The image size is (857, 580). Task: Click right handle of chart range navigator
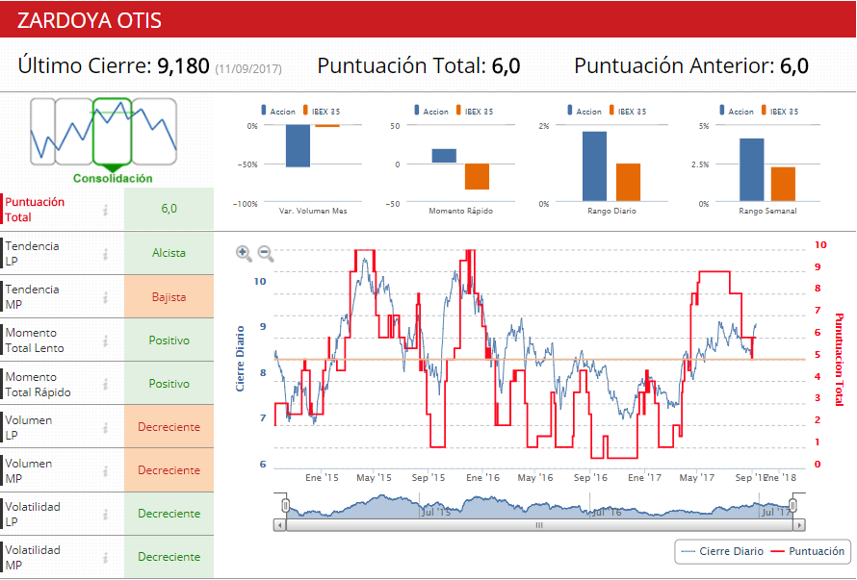pos(793,505)
